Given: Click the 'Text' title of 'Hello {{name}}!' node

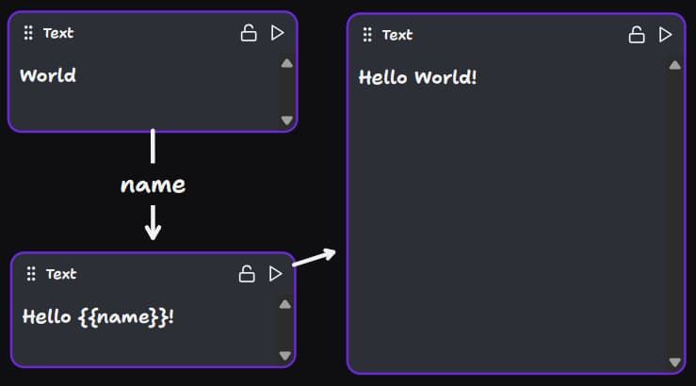Looking at the screenshot, I should tap(61, 274).
